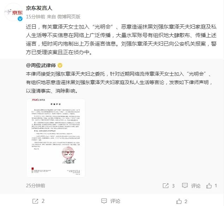224x206 pixels.
Task: Click the bottom bar comment bubble icon
Action: (x=104, y=201)
